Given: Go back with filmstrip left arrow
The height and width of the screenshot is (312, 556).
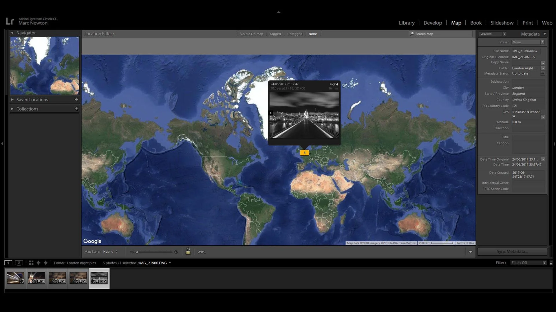Looking at the screenshot, I should 39,263.
